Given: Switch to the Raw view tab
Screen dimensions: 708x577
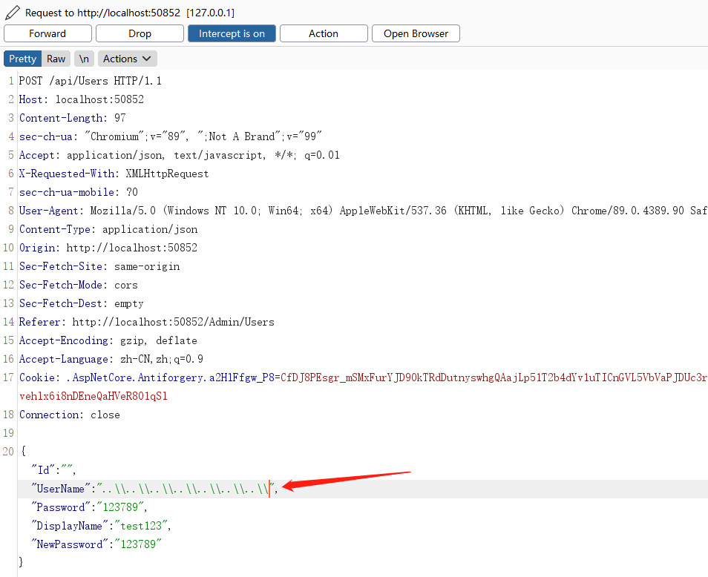Looking at the screenshot, I should [56, 59].
